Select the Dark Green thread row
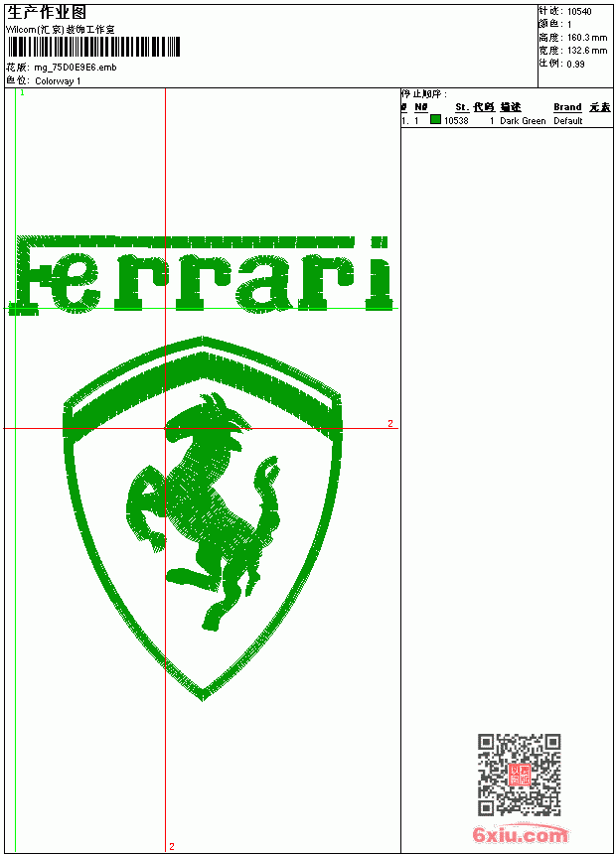 click(x=507, y=120)
